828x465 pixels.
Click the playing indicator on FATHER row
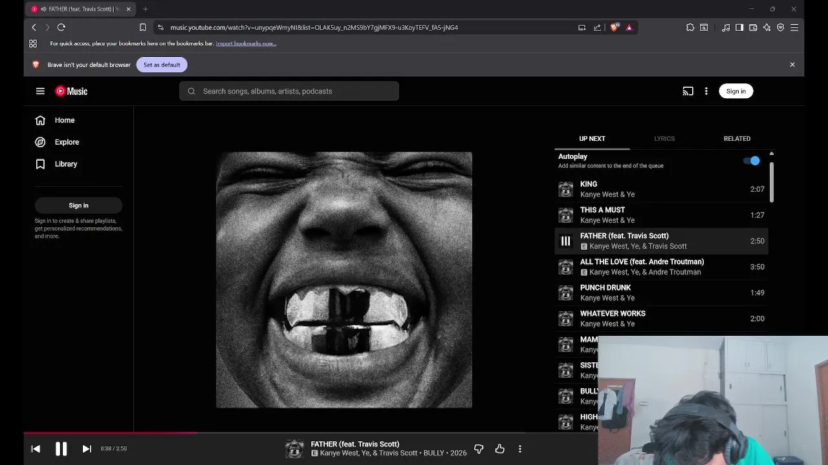tap(565, 241)
